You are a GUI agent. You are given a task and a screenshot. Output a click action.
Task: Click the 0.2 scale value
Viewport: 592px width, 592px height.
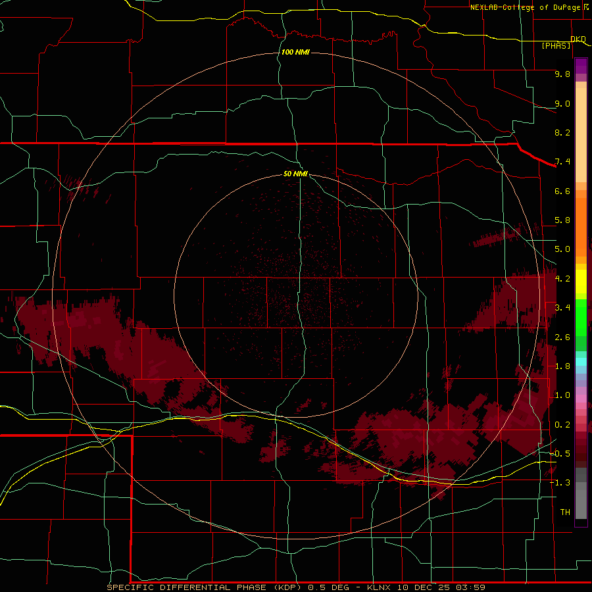coord(562,425)
